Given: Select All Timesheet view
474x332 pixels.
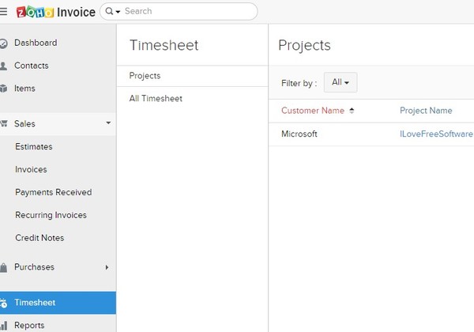Looking at the screenshot, I should pyautogui.click(x=156, y=99).
